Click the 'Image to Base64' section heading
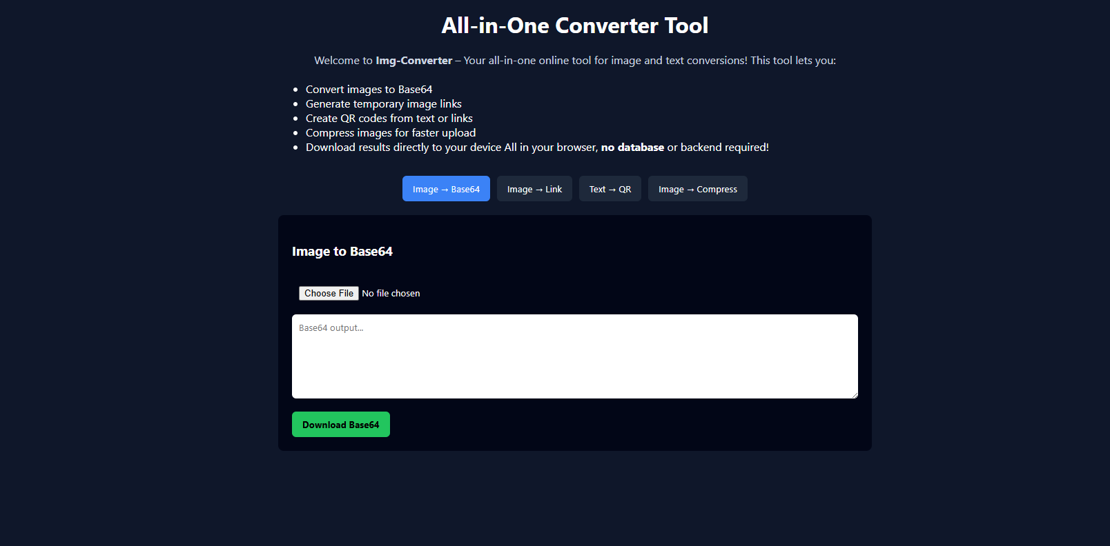This screenshot has height=546, width=1110. [x=342, y=252]
